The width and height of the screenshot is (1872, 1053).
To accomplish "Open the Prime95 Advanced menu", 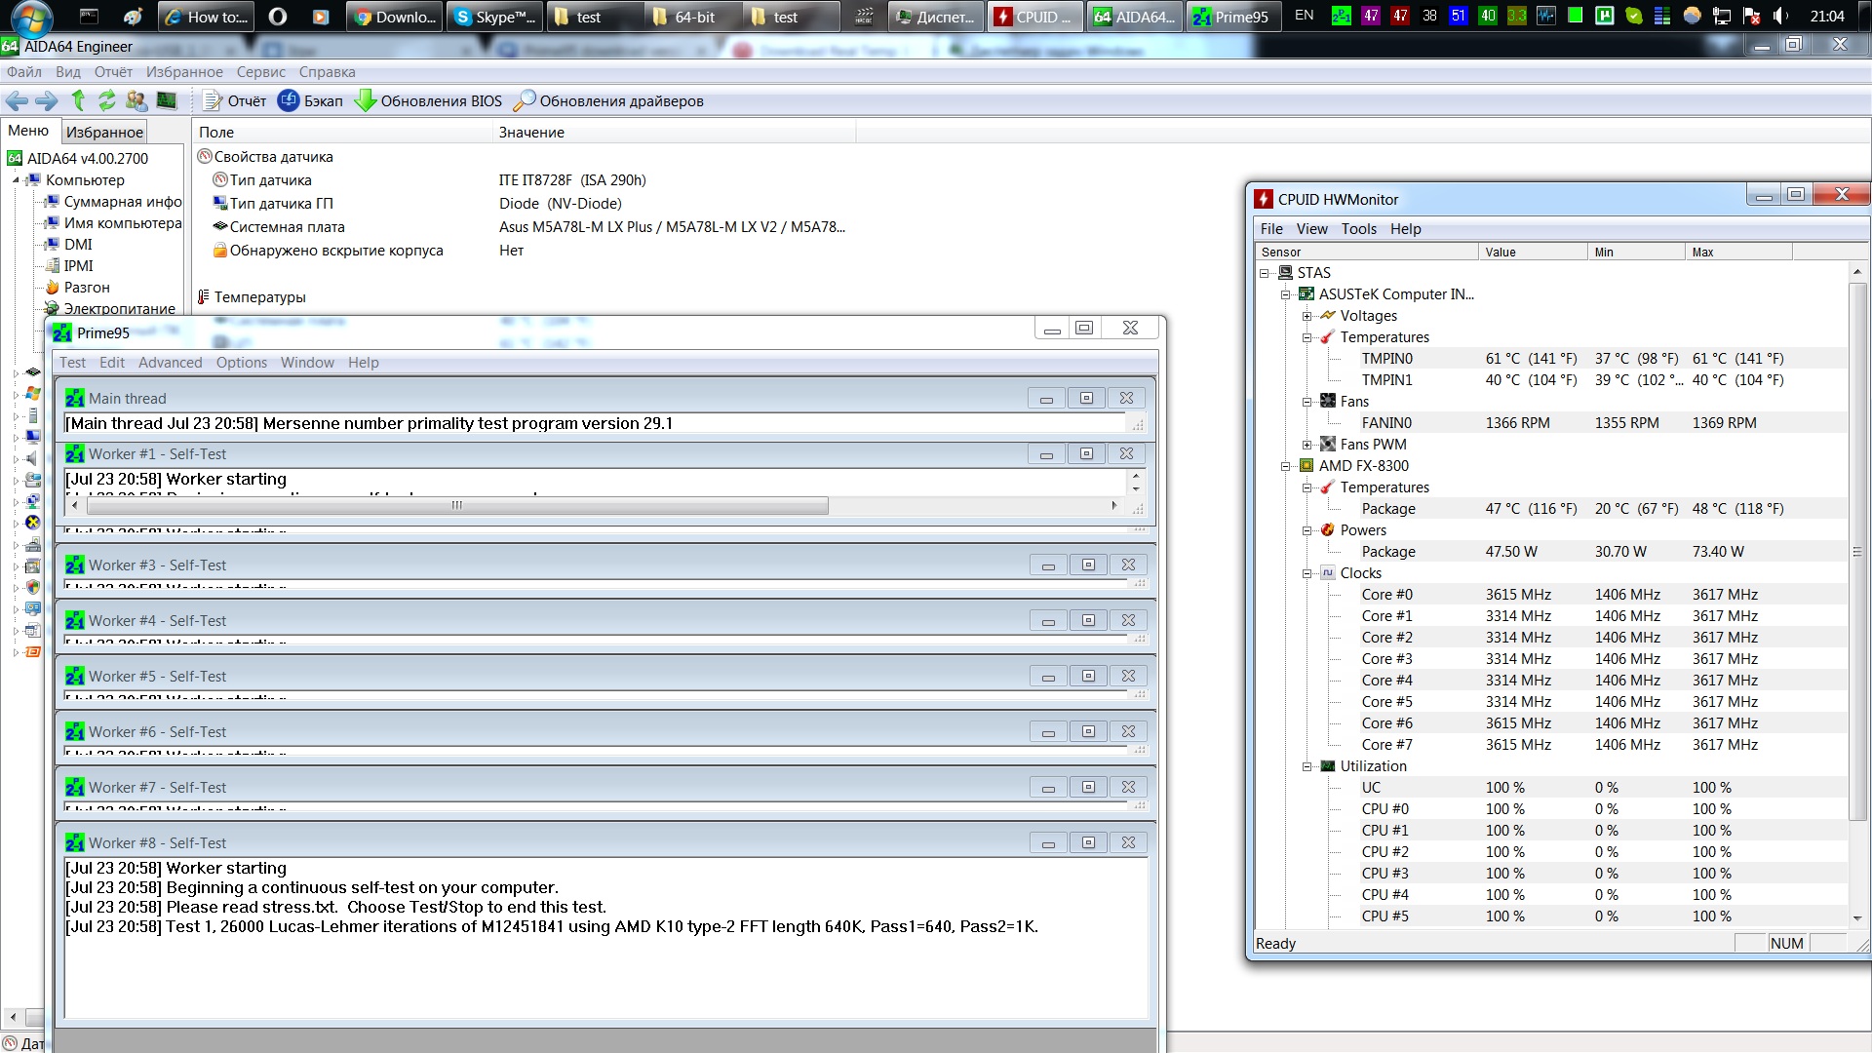I will [x=170, y=363].
